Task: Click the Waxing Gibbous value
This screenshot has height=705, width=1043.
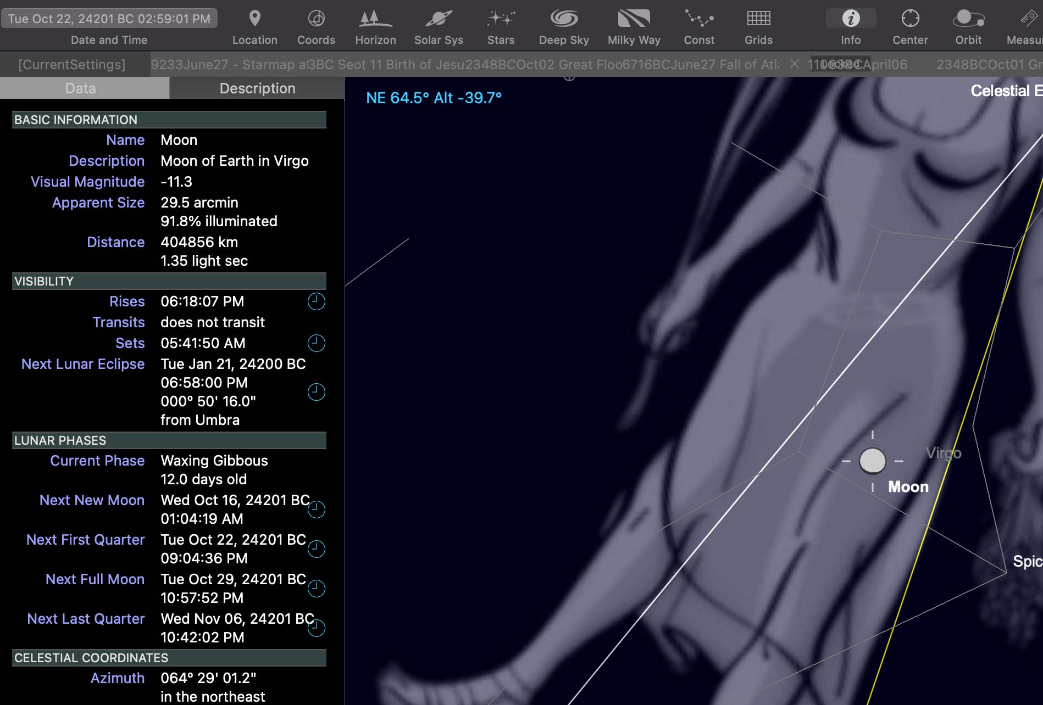Action: pyautogui.click(x=214, y=461)
